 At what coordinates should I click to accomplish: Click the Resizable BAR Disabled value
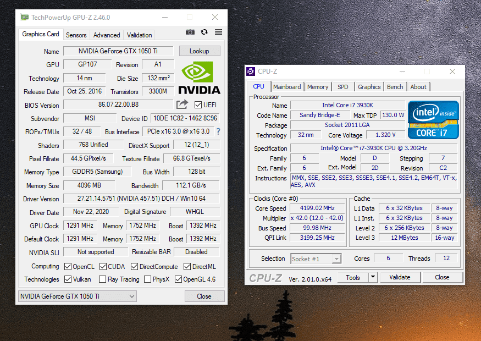coord(196,252)
